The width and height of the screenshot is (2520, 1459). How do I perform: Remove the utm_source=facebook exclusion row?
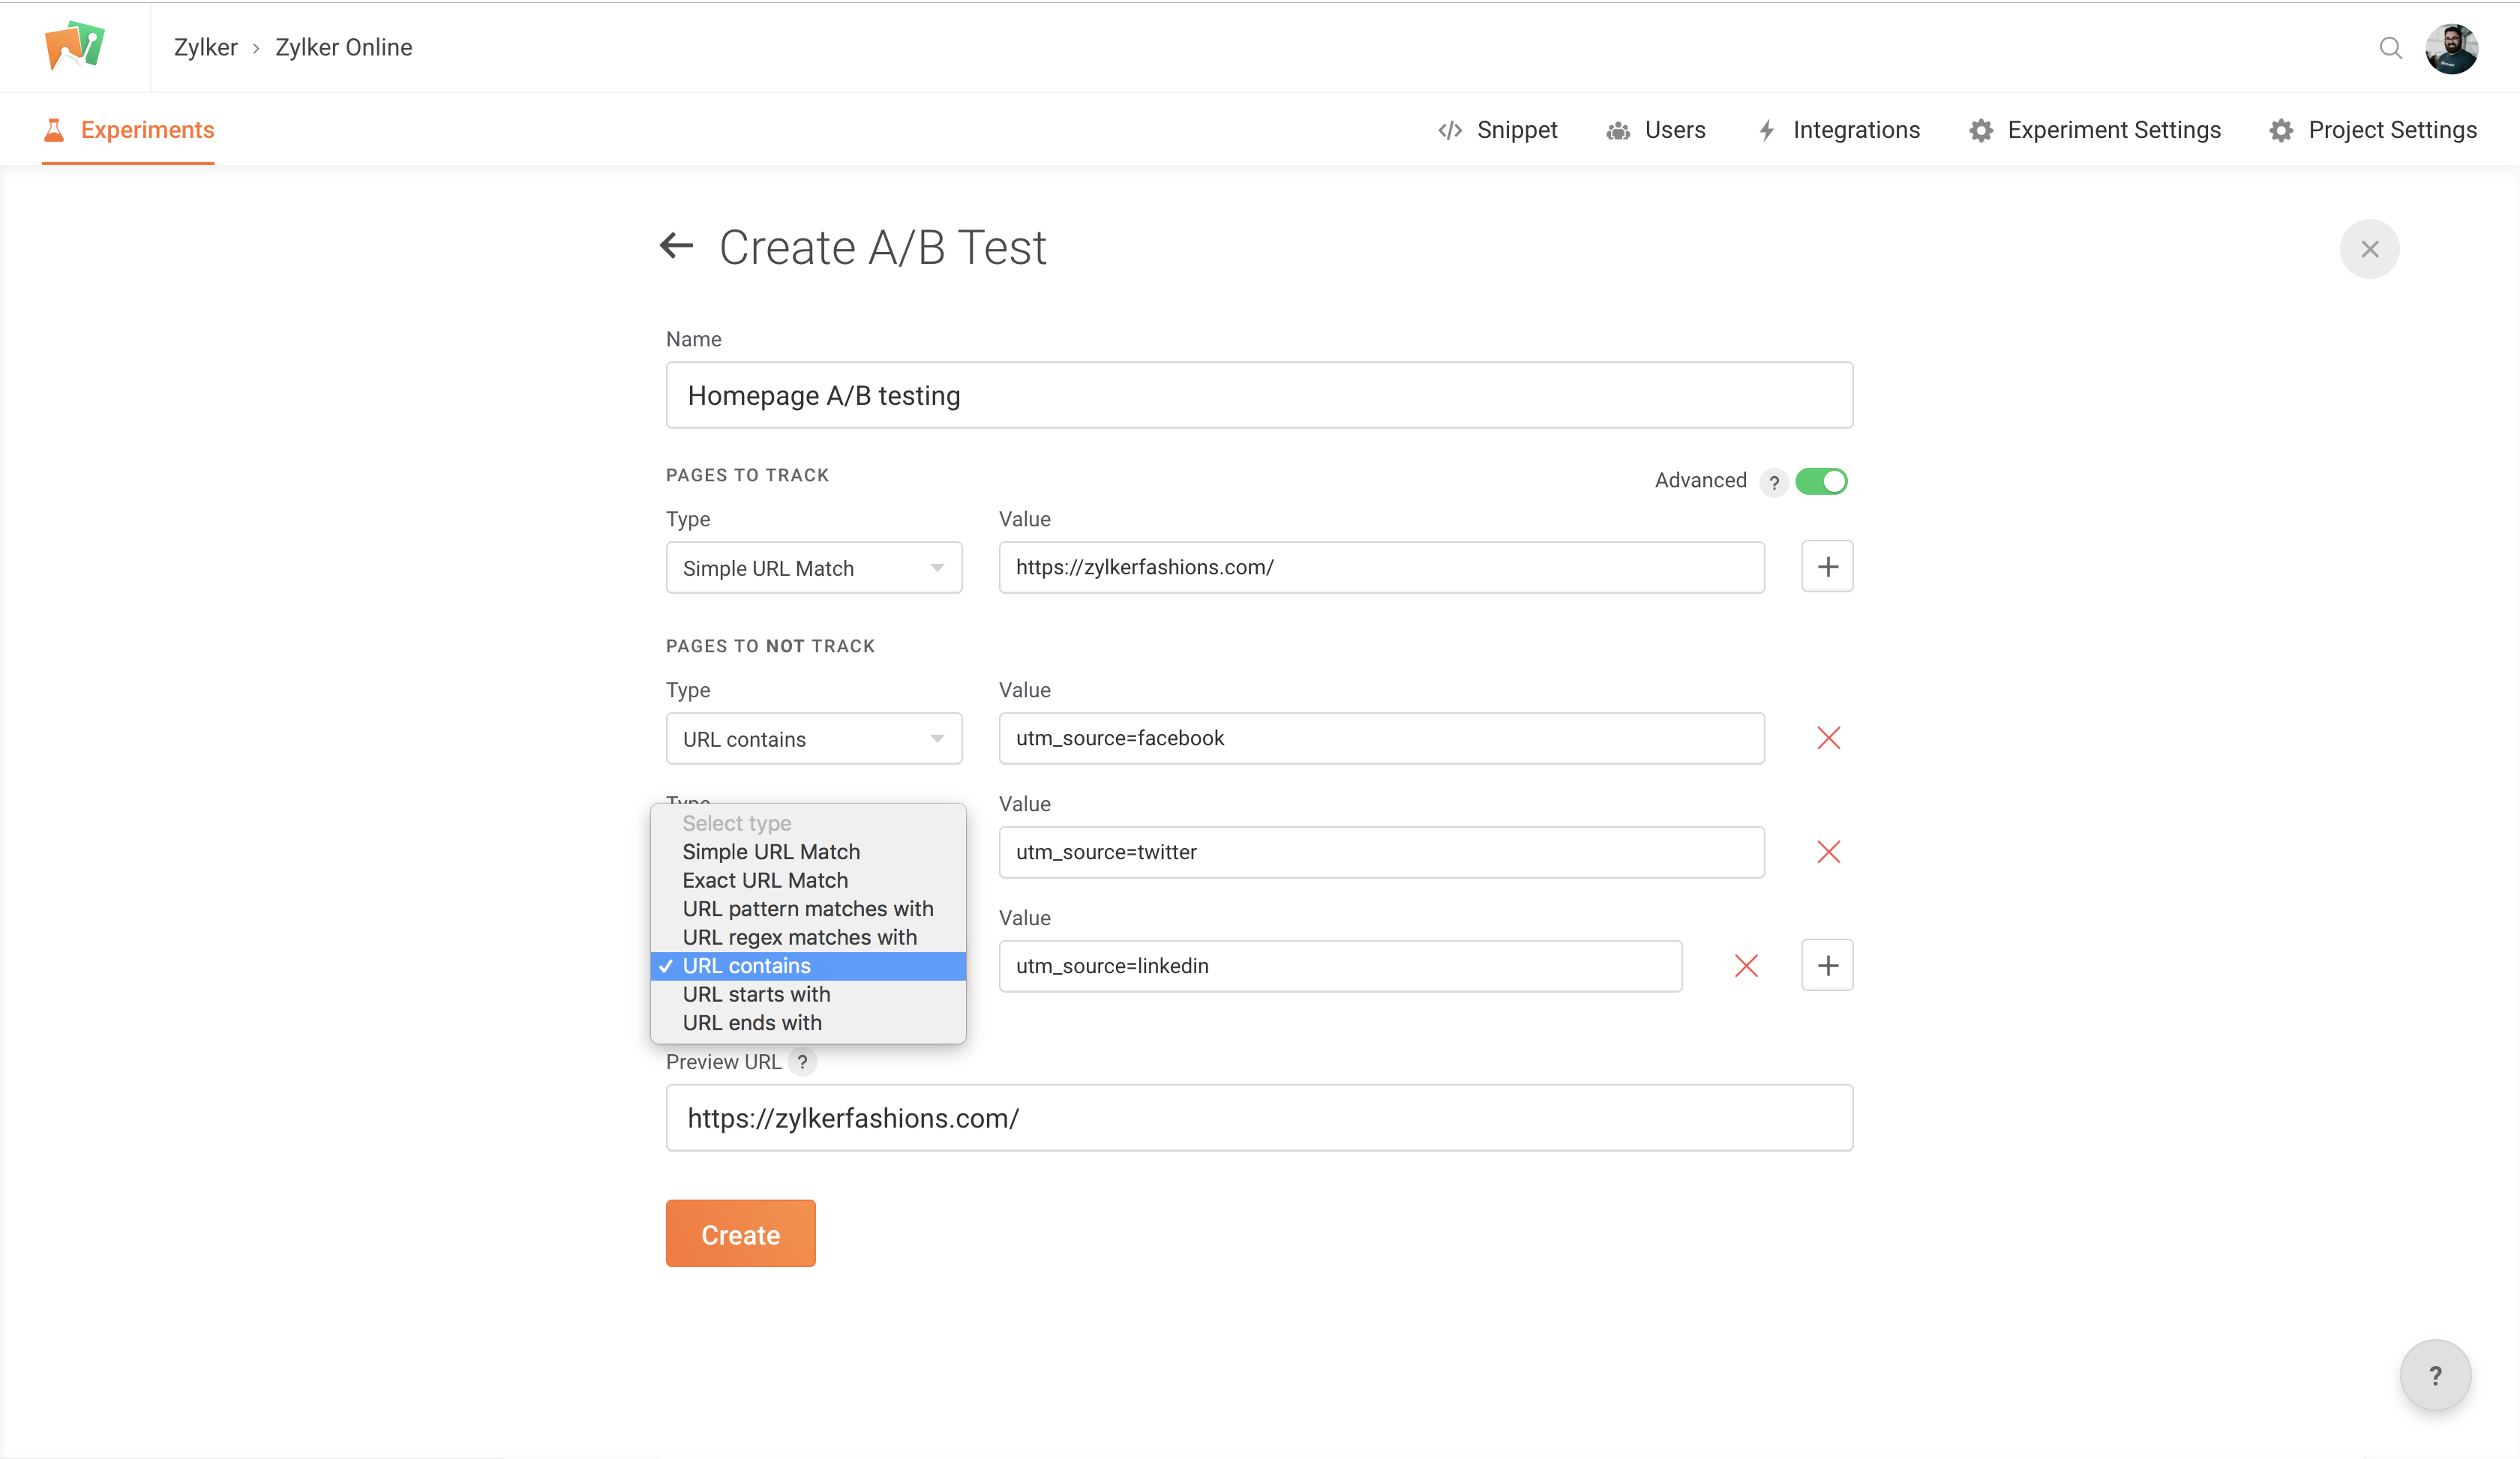1828,738
